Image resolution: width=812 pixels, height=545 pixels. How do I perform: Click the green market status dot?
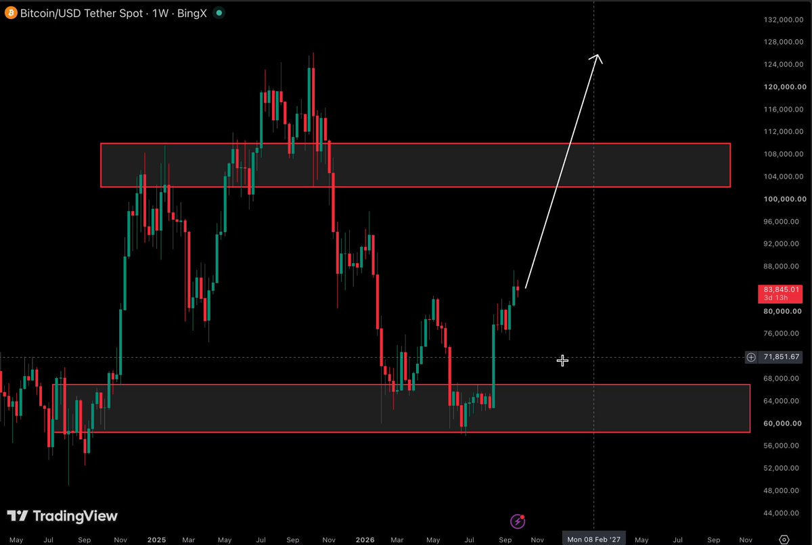(x=217, y=13)
